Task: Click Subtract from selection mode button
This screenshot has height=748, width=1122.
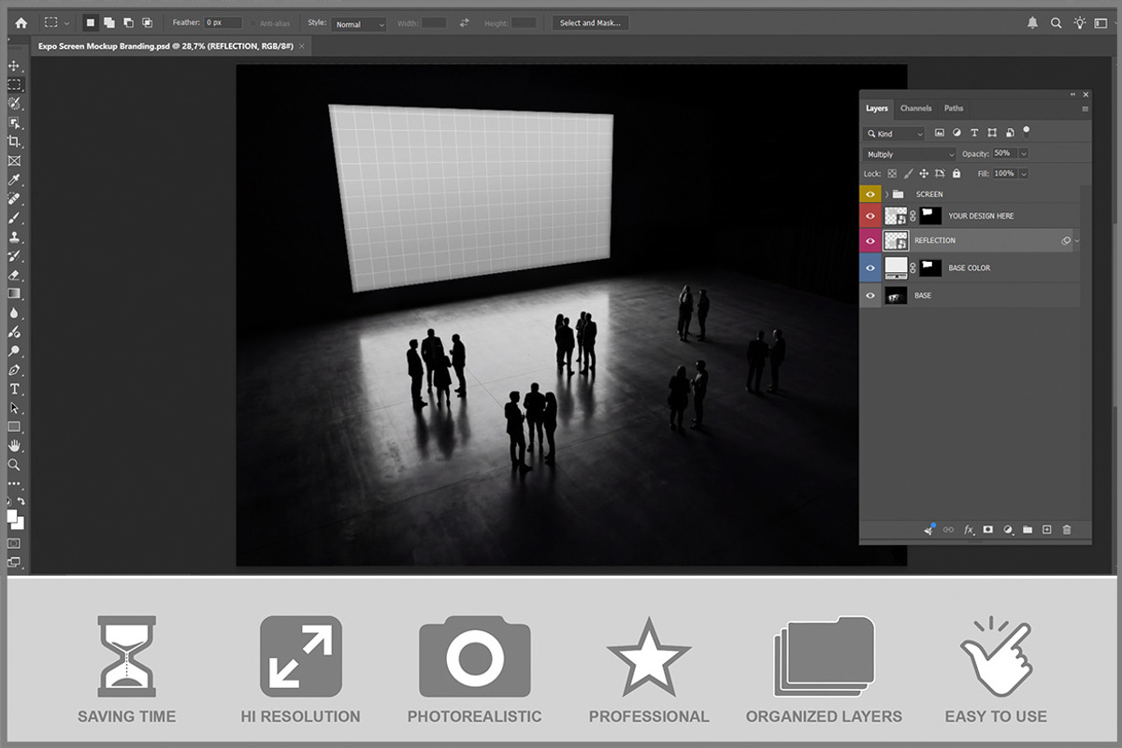Action: (128, 22)
